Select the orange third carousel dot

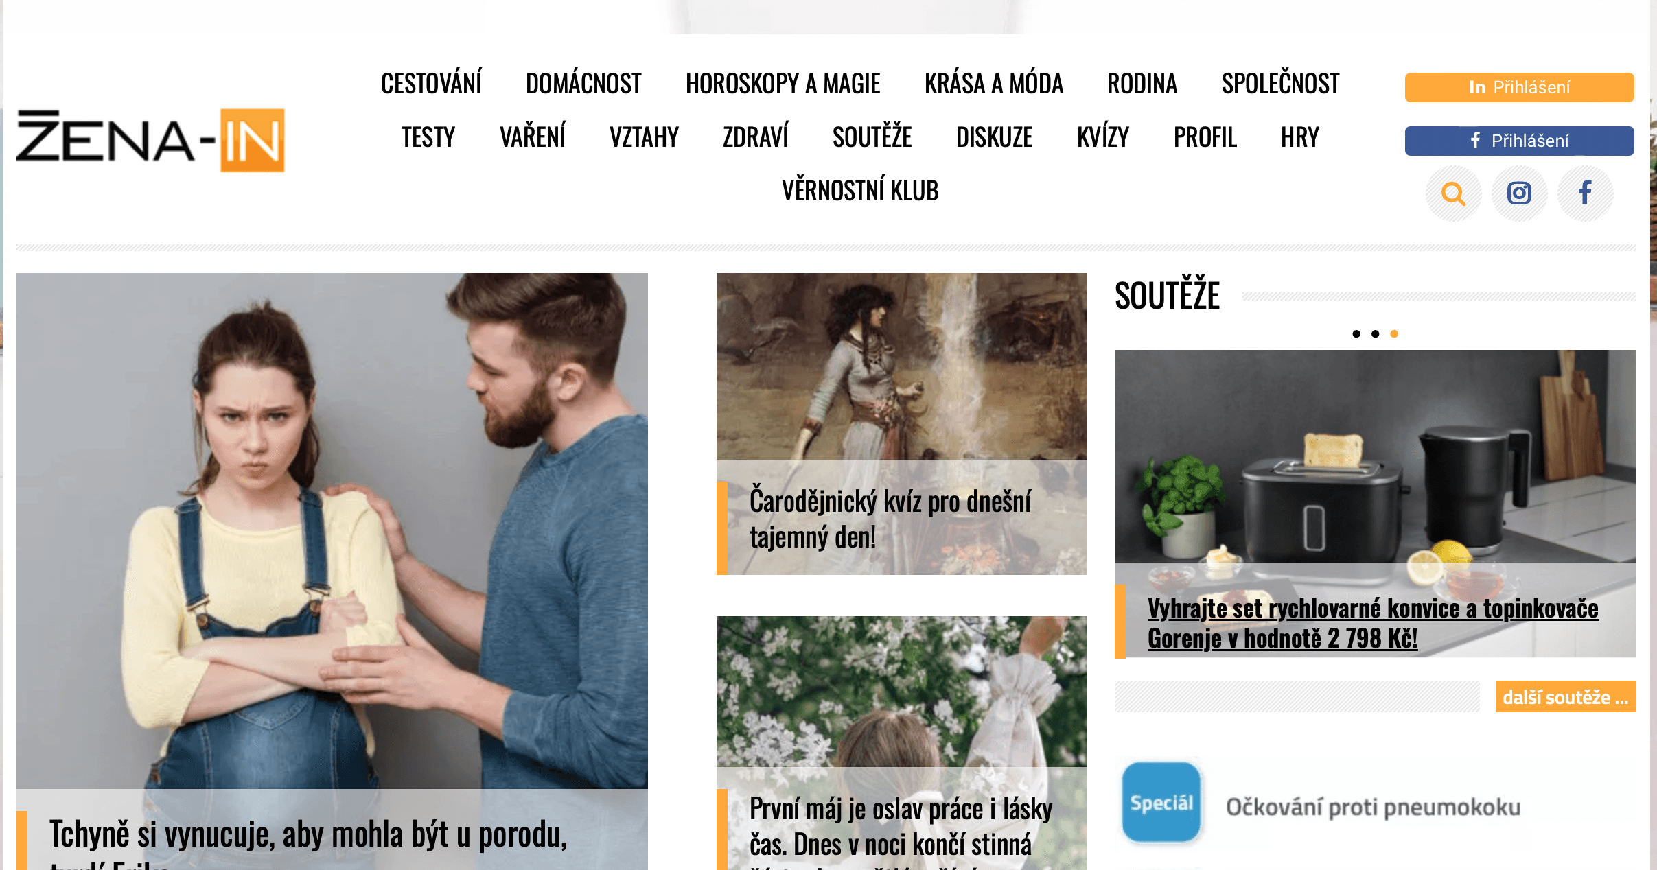point(1394,334)
